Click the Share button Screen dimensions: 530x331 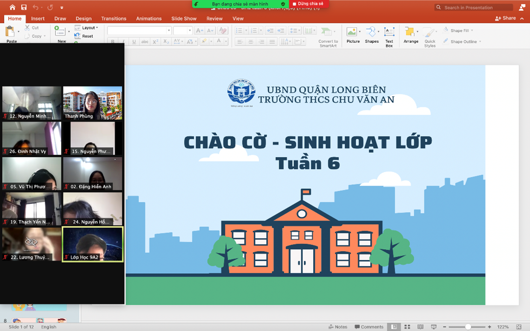(506, 18)
